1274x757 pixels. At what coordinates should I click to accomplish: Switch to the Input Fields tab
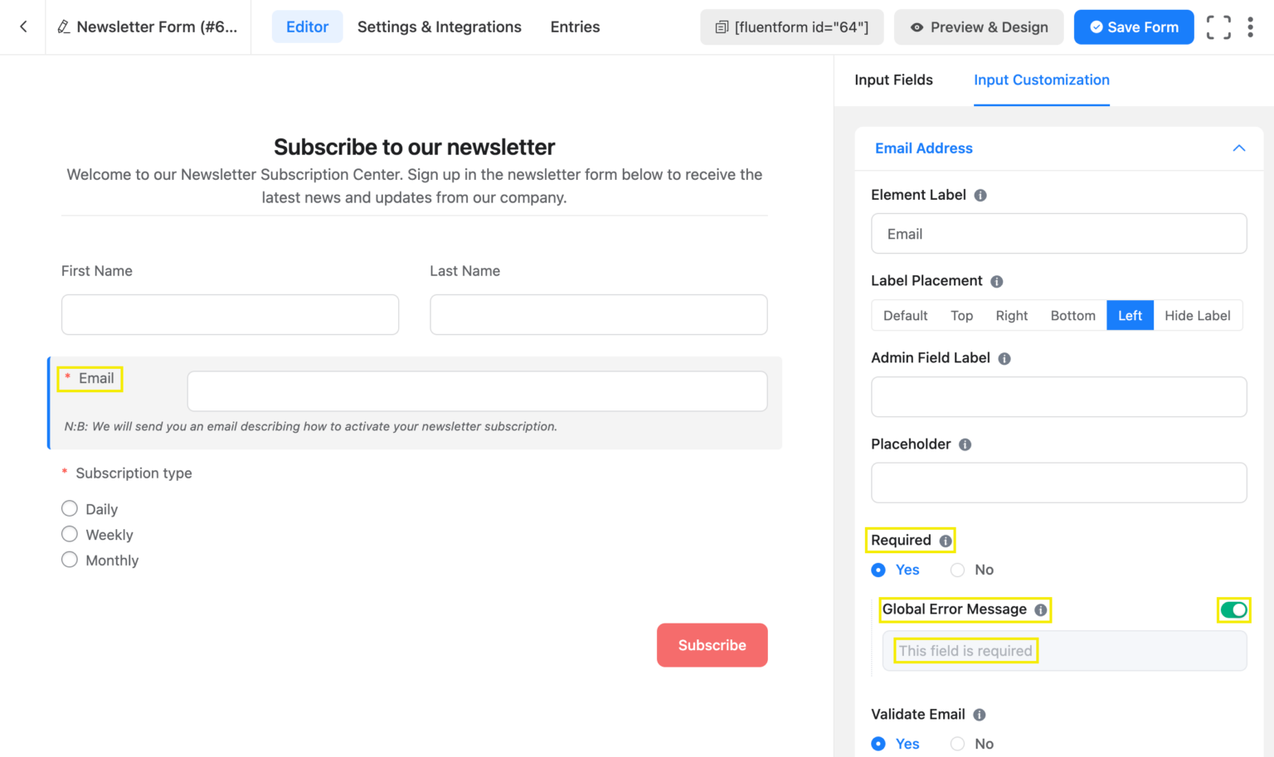[x=894, y=80]
